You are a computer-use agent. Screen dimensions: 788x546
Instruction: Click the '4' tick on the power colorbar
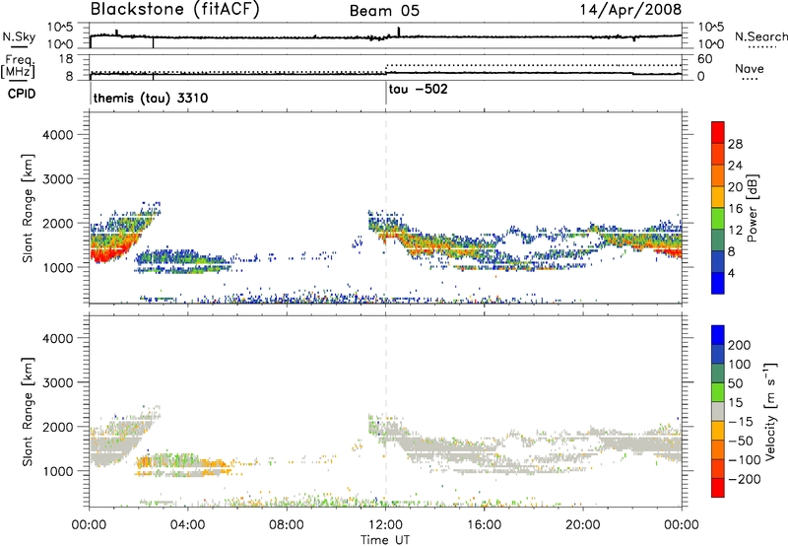click(x=733, y=273)
